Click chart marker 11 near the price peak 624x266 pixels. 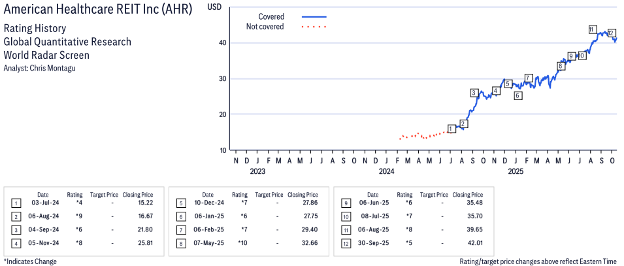(591, 29)
